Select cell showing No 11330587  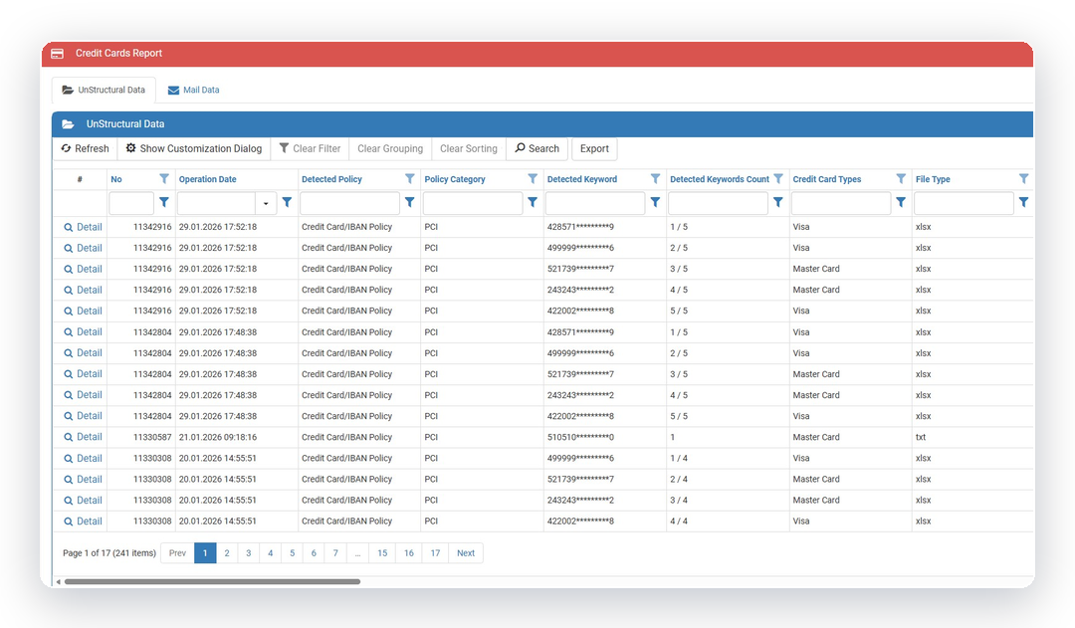tap(140, 437)
